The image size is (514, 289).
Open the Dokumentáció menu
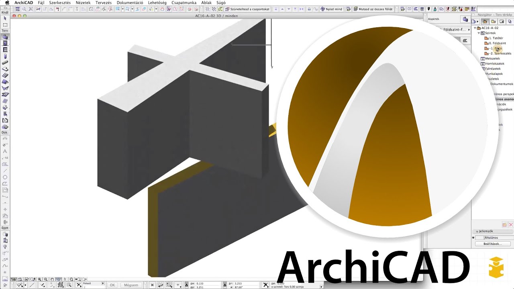pyautogui.click(x=130, y=2)
